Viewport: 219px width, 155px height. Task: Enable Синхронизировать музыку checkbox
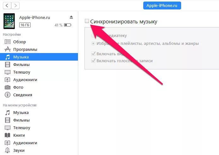87,21
